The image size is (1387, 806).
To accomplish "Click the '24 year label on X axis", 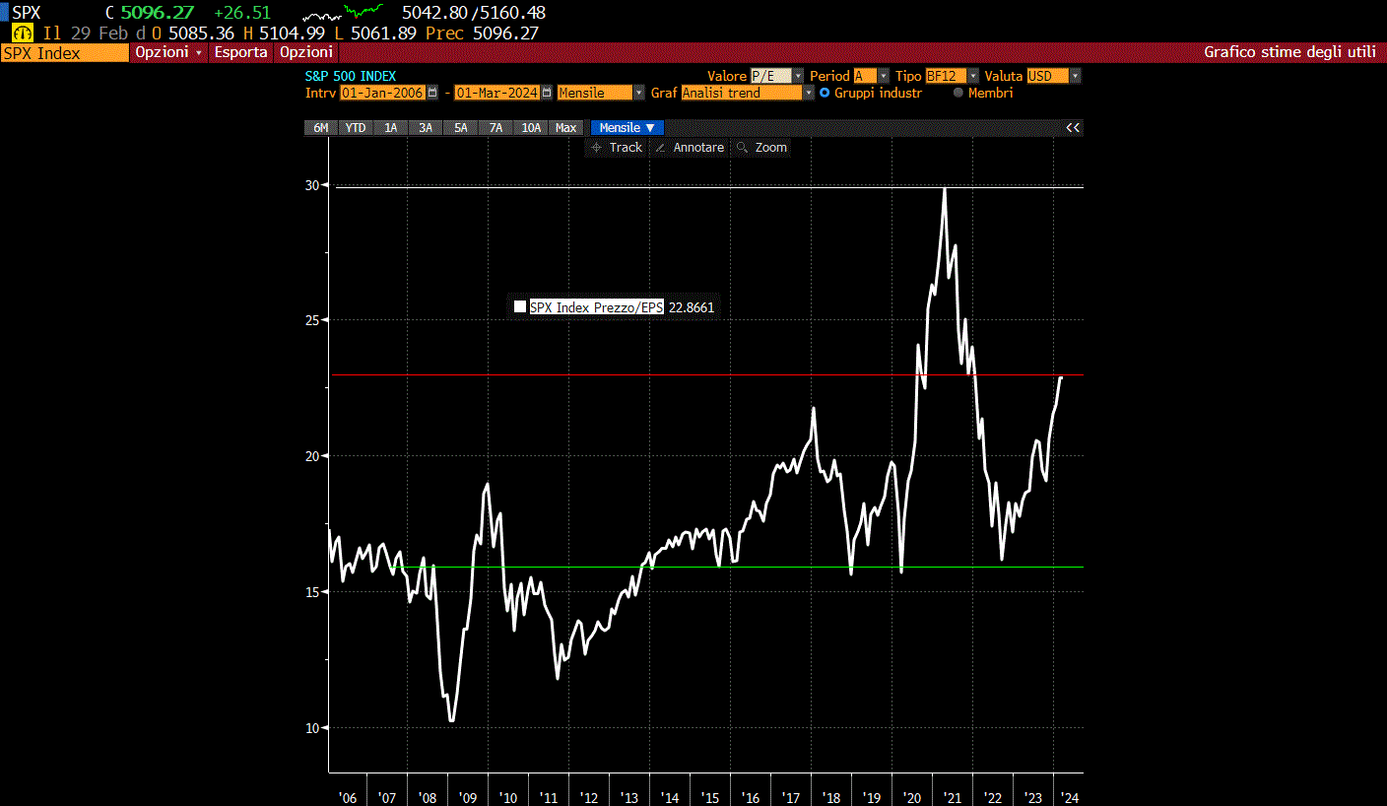I will pos(1069,797).
